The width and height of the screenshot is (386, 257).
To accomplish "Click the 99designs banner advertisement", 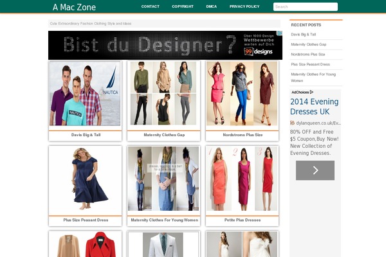I will pos(165,45).
